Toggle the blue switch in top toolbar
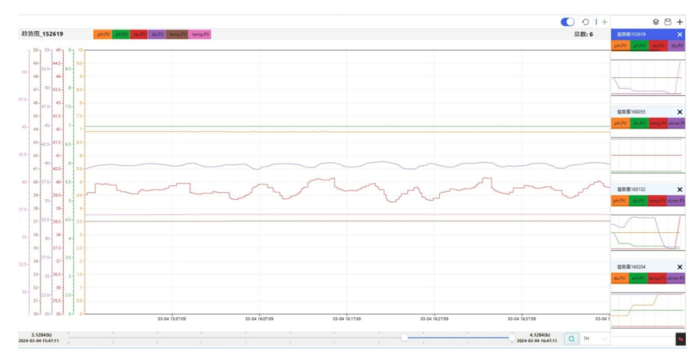The width and height of the screenshot is (699, 361). click(567, 22)
